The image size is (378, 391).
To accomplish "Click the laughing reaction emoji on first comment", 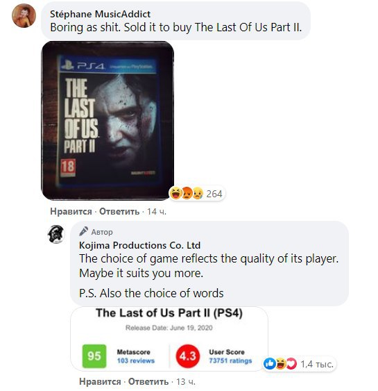I will pos(175,193).
